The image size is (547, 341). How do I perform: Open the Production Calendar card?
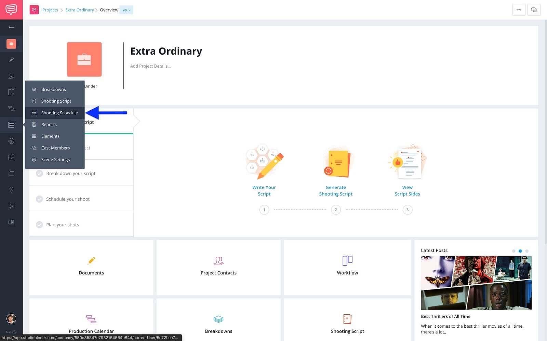click(x=91, y=320)
